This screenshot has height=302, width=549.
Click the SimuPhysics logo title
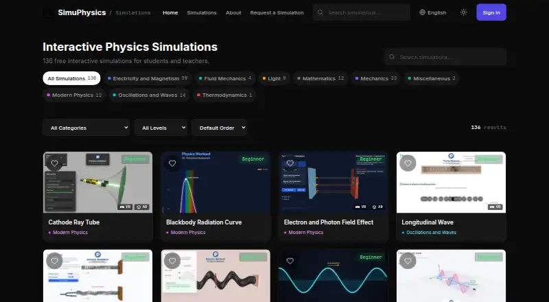coord(82,12)
